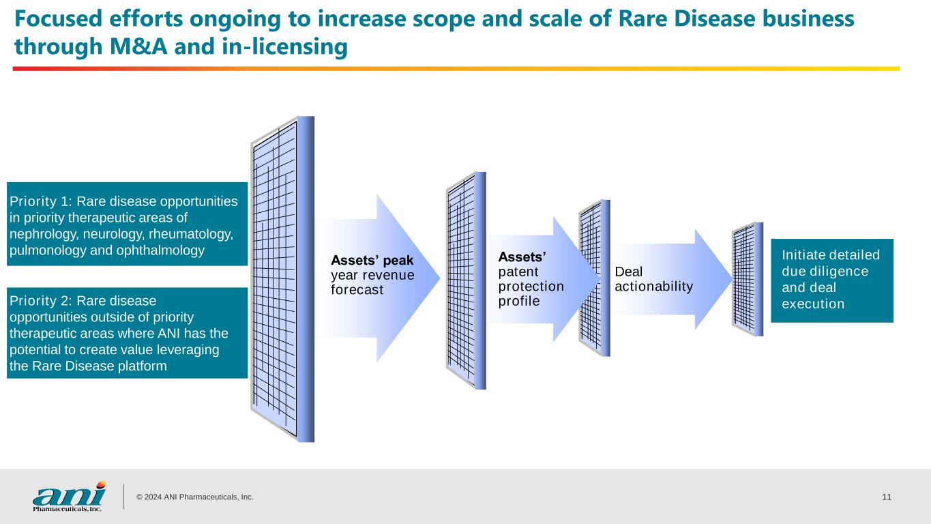This screenshot has height=524, width=931.
Task: Click the ANI Pharmaceuticals logo
Action: coord(69,496)
